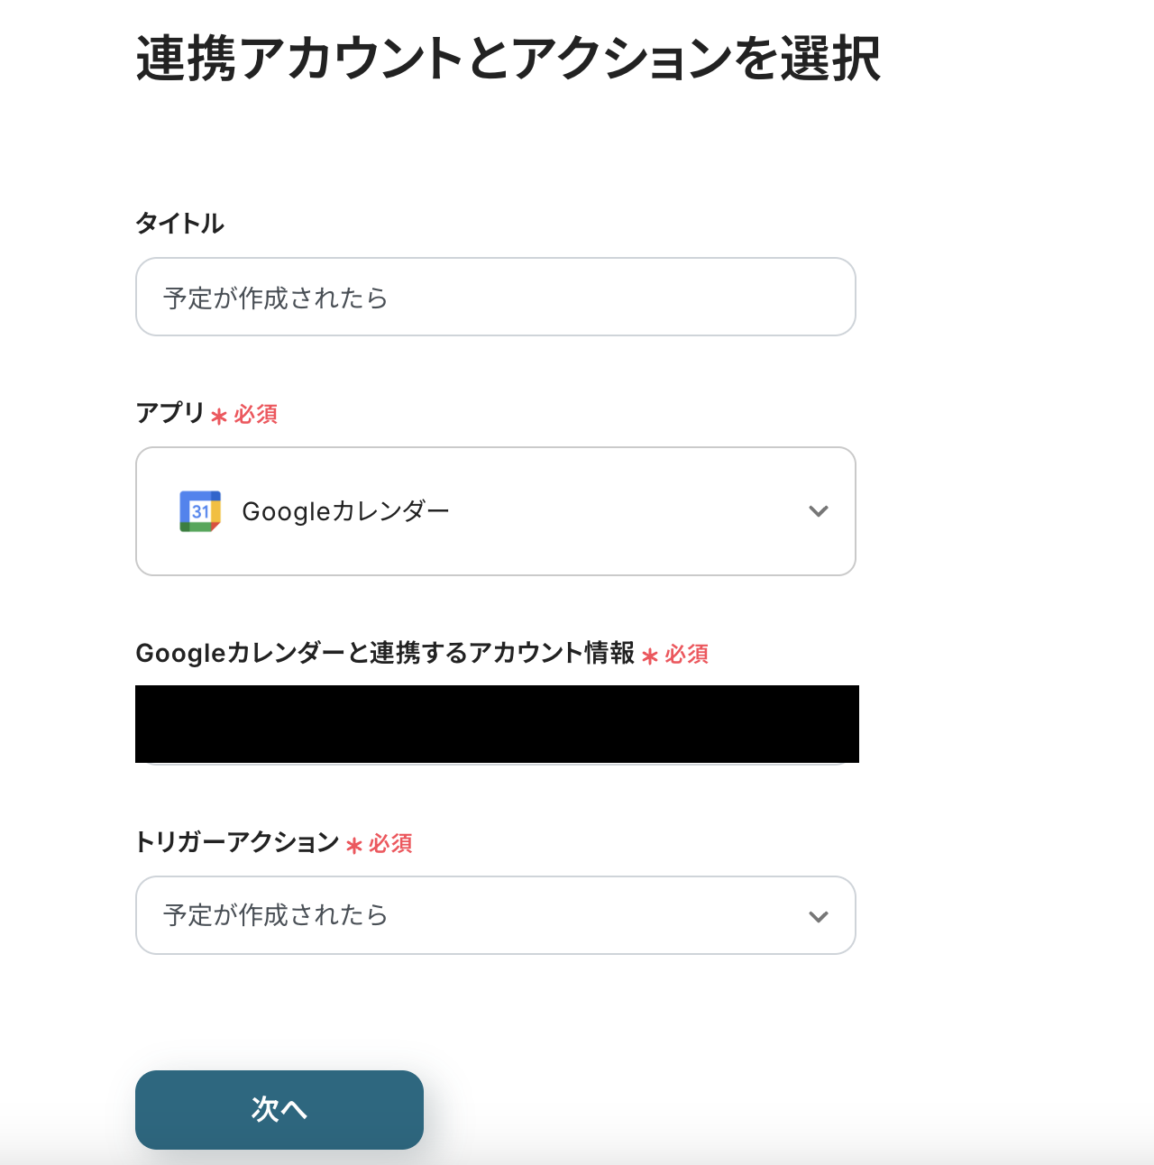Click the redacted account information field
Screen dimensions: 1154x1165
[497, 724]
